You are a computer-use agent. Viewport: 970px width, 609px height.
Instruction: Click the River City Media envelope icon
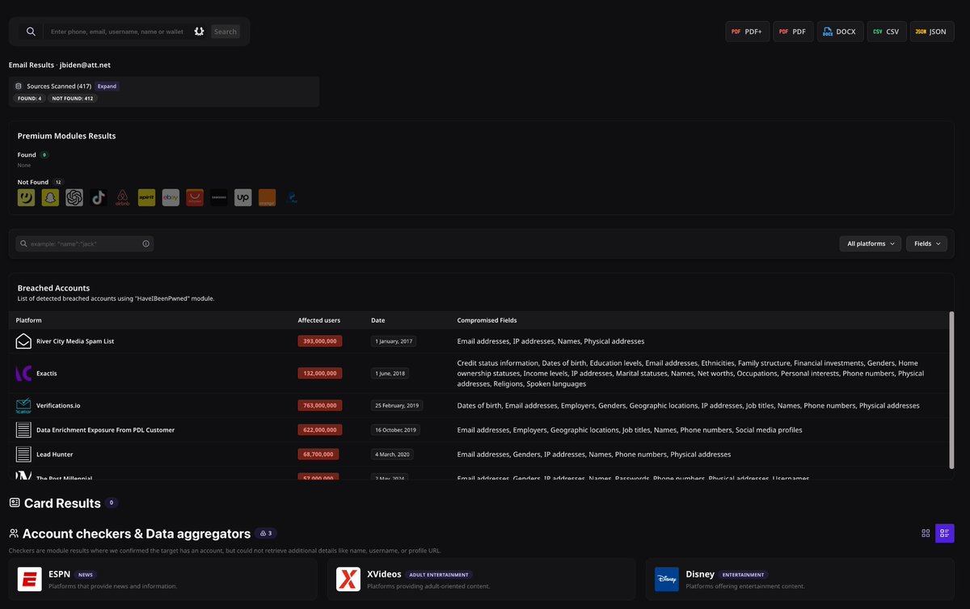coord(23,341)
